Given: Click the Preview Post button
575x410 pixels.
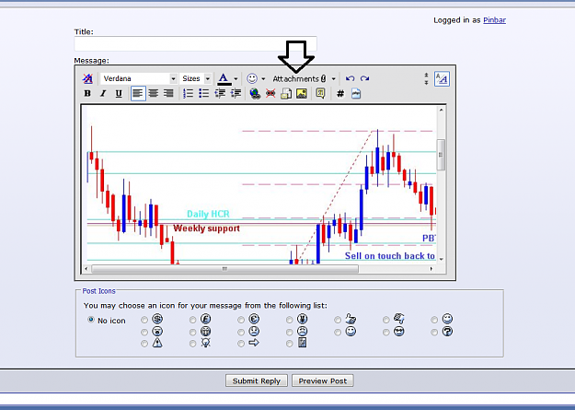Looking at the screenshot, I should click(323, 381).
